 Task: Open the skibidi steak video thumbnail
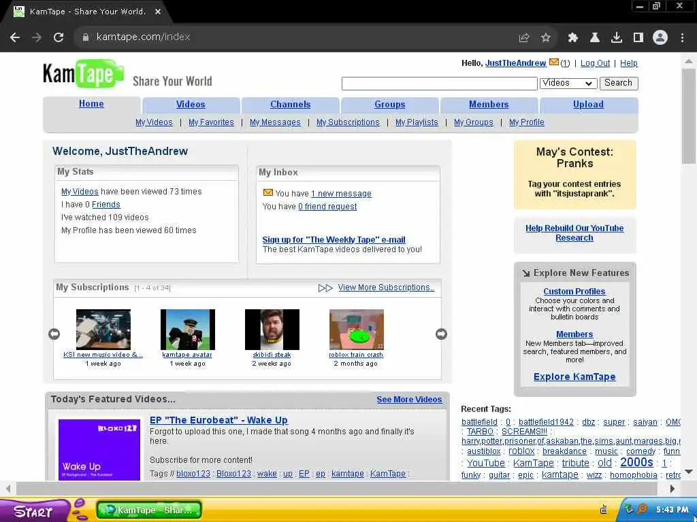coord(272,330)
